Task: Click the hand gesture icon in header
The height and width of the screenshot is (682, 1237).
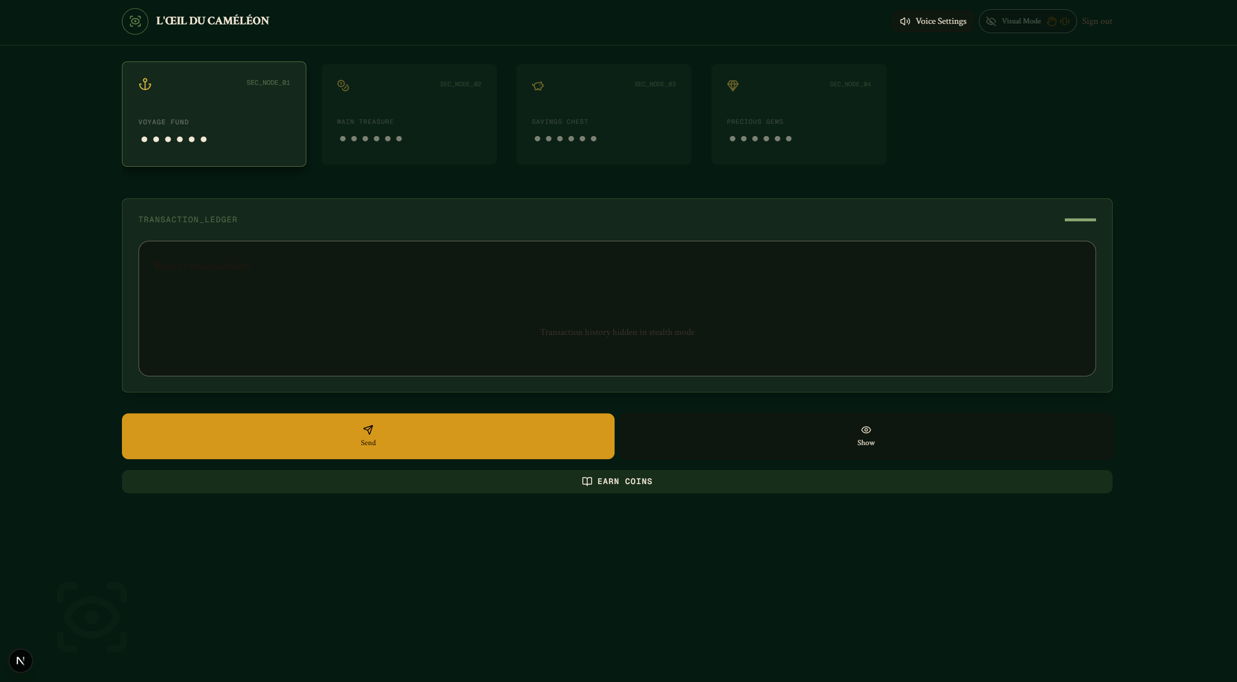Action: coord(1052,21)
